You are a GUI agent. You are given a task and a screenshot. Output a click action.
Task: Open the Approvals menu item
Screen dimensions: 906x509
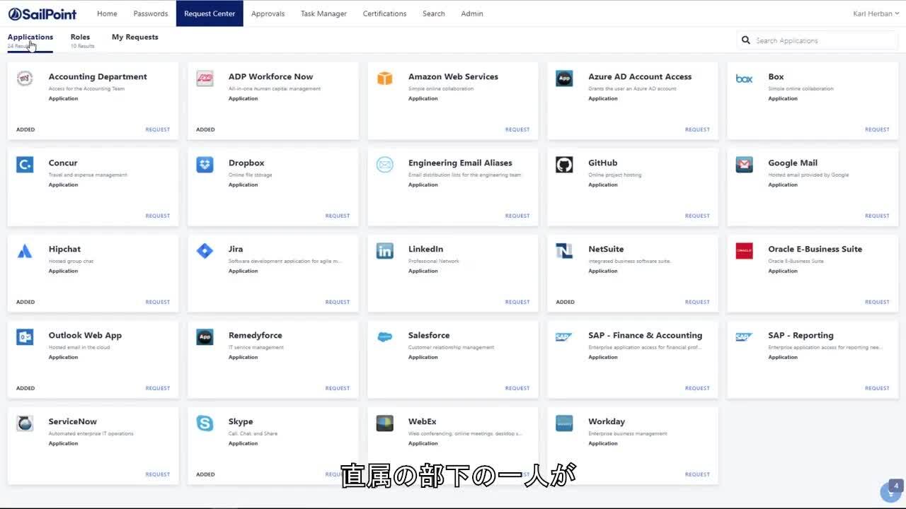coord(268,13)
